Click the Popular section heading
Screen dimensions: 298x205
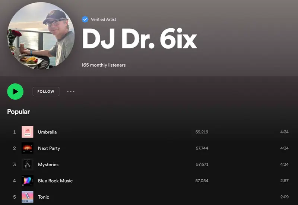[x=18, y=112]
